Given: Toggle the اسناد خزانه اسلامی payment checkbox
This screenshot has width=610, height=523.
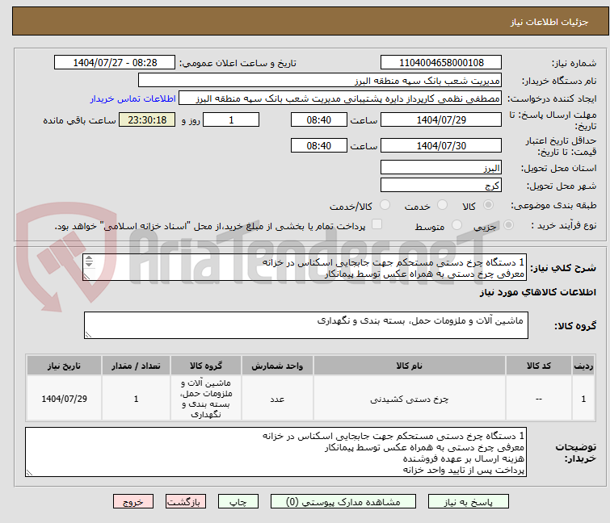Looking at the screenshot, I should pos(377,224).
